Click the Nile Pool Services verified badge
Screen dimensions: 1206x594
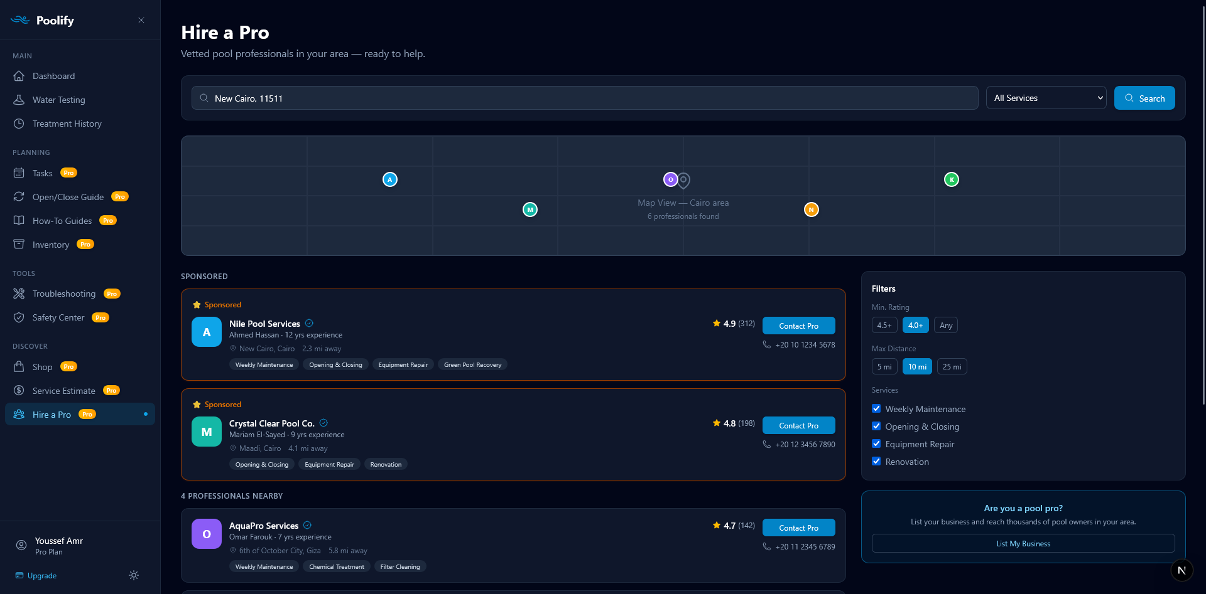click(x=309, y=323)
